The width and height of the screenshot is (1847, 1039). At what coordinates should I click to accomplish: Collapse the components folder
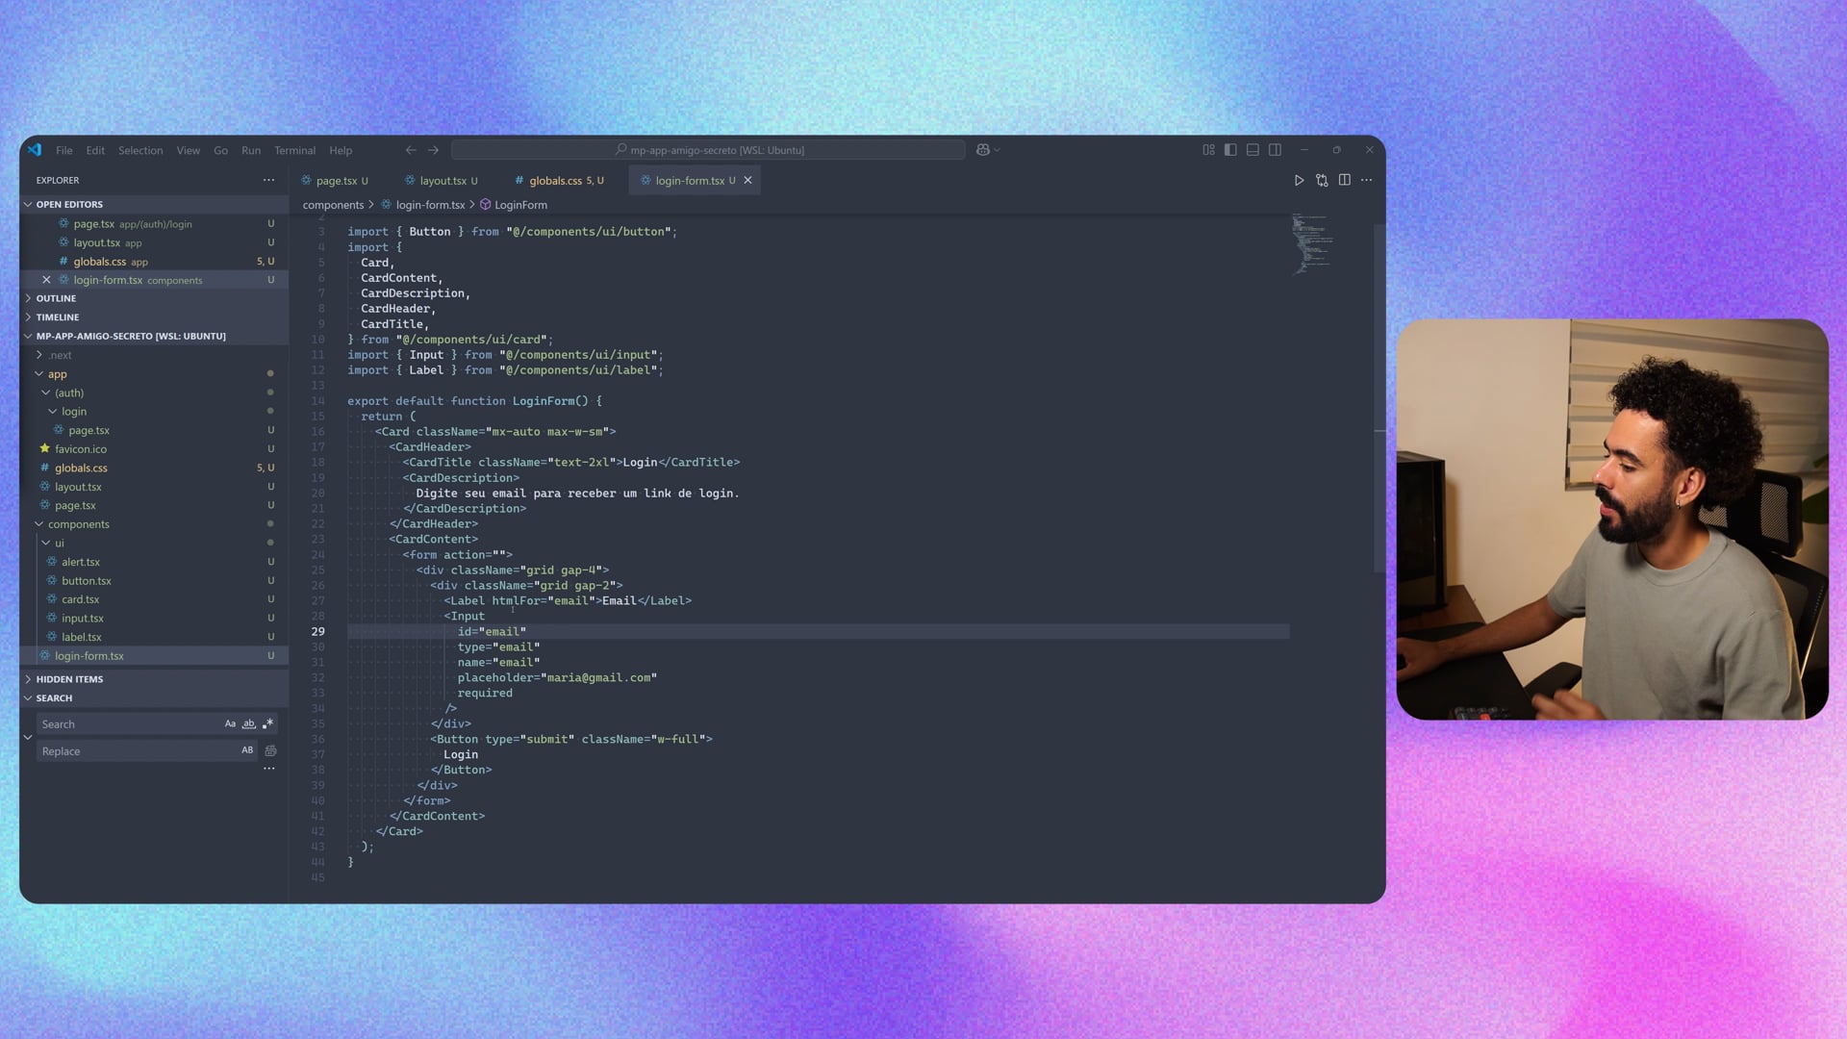click(x=78, y=524)
